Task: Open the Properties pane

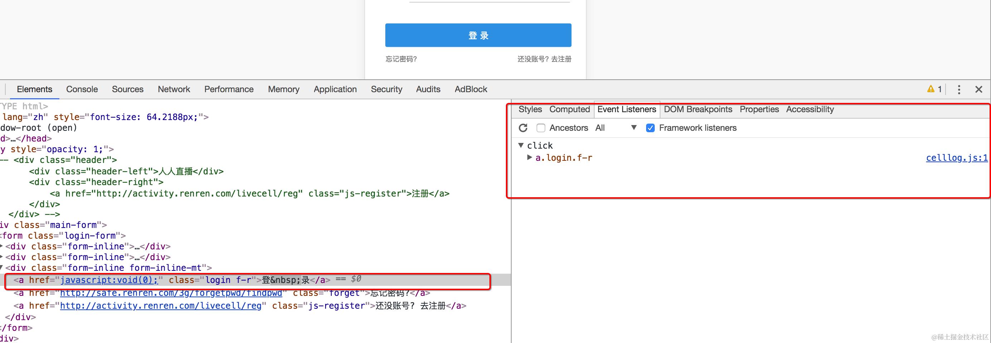Action: (x=759, y=109)
